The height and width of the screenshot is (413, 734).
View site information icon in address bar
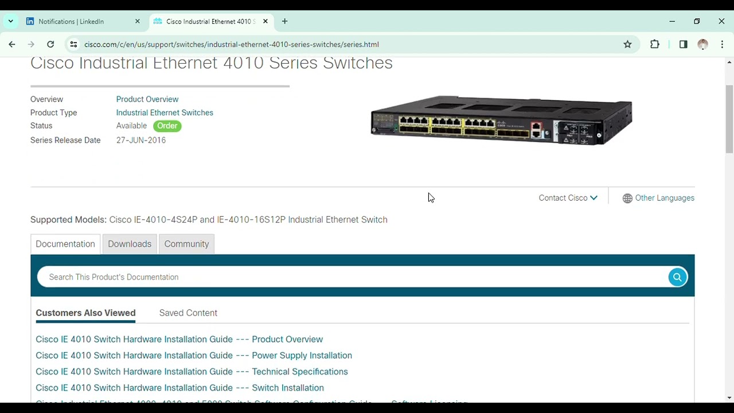coord(73,44)
